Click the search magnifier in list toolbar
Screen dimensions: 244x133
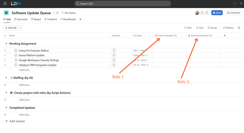click(239, 28)
